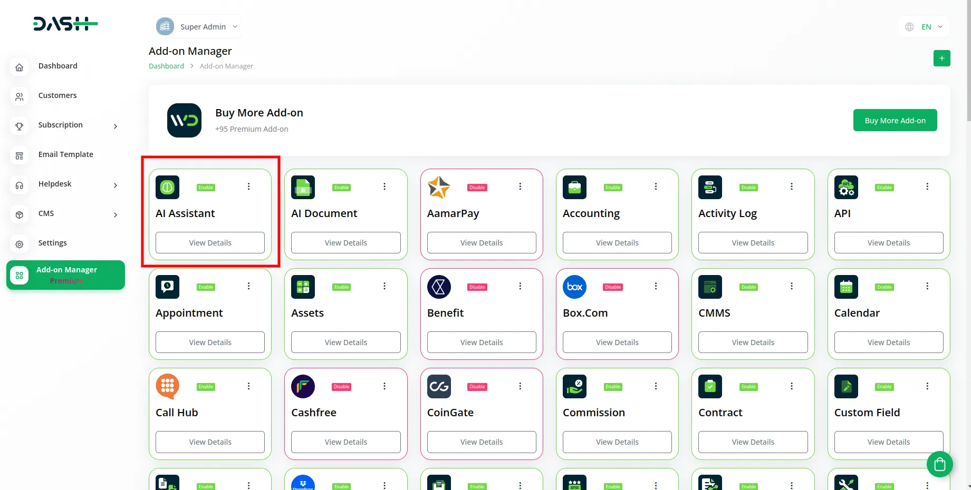Click the Box.Com logo icon
The image size is (971, 490).
click(x=574, y=287)
